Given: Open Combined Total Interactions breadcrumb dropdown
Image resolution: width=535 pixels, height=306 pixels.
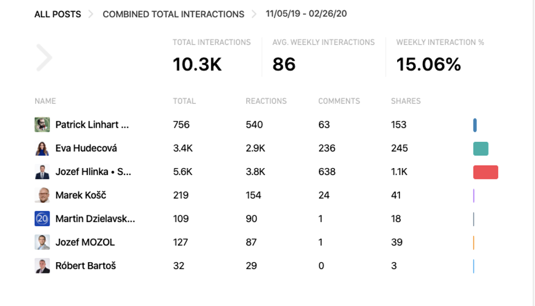Looking at the screenshot, I should 173,14.
